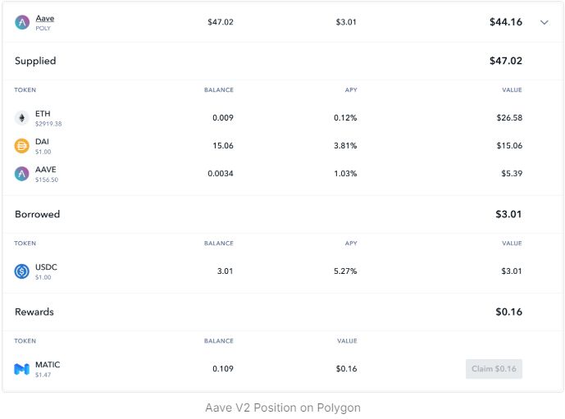
Task: Click the Supplied total $47.02
Action: [x=505, y=61]
